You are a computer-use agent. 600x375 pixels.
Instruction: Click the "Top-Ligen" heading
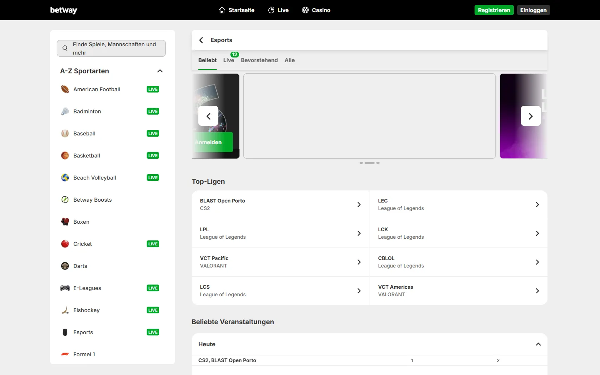pyautogui.click(x=208, y=181)
